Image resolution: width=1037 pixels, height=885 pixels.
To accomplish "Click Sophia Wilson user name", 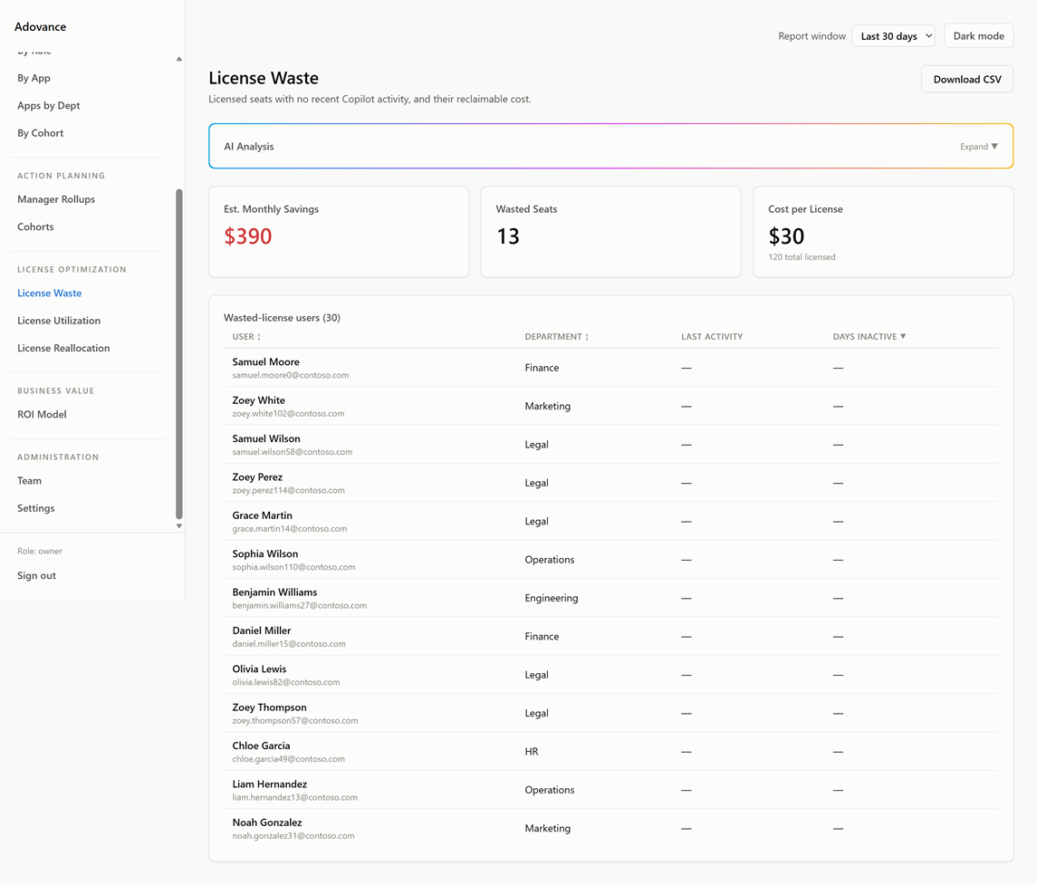I will pos(265,553).
